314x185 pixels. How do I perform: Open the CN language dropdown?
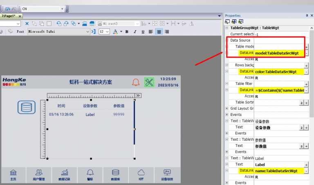(x=62, y=9)
